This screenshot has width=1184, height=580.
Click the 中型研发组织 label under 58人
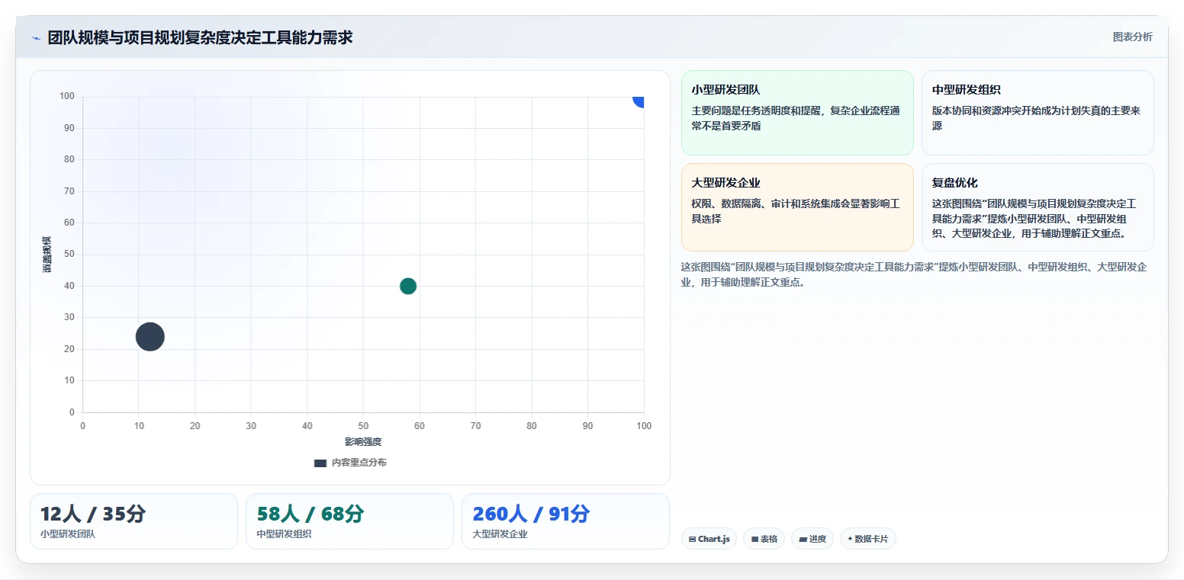coord(284,534)
